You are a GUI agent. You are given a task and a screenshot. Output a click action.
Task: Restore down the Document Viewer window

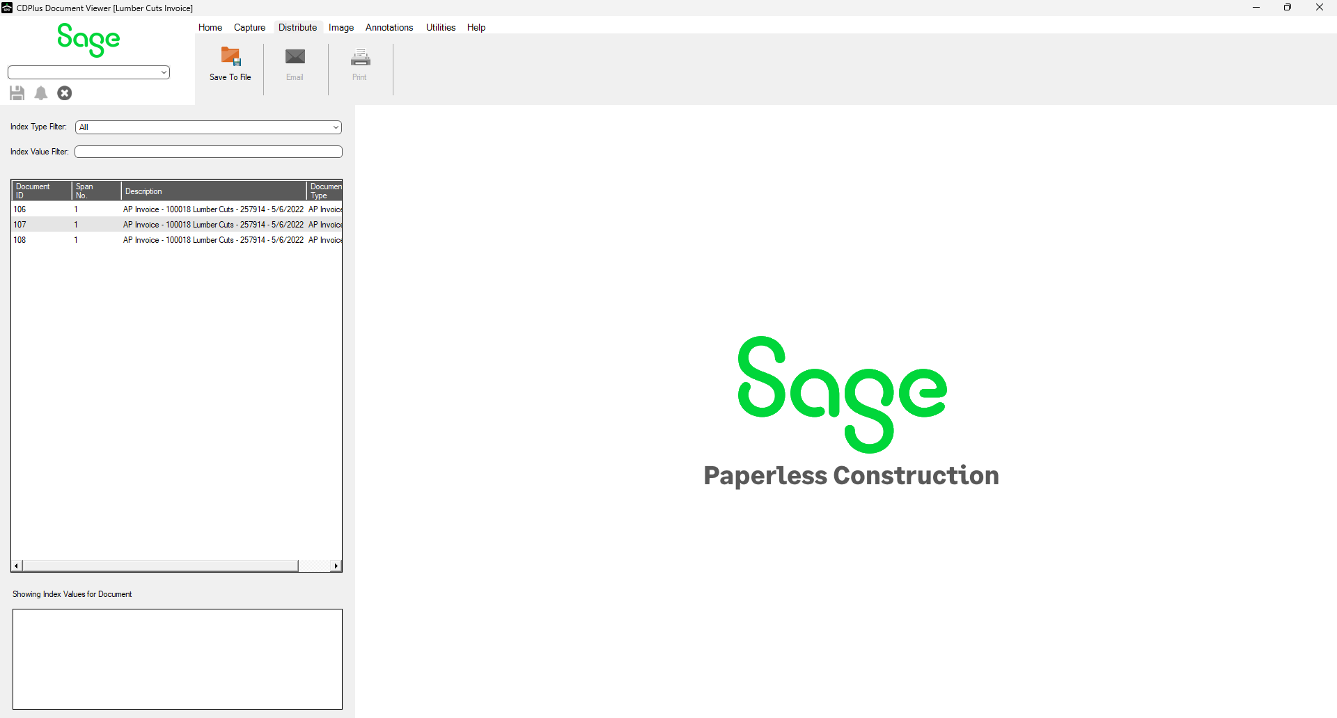pyautogui.click(x=1288, y=8)
